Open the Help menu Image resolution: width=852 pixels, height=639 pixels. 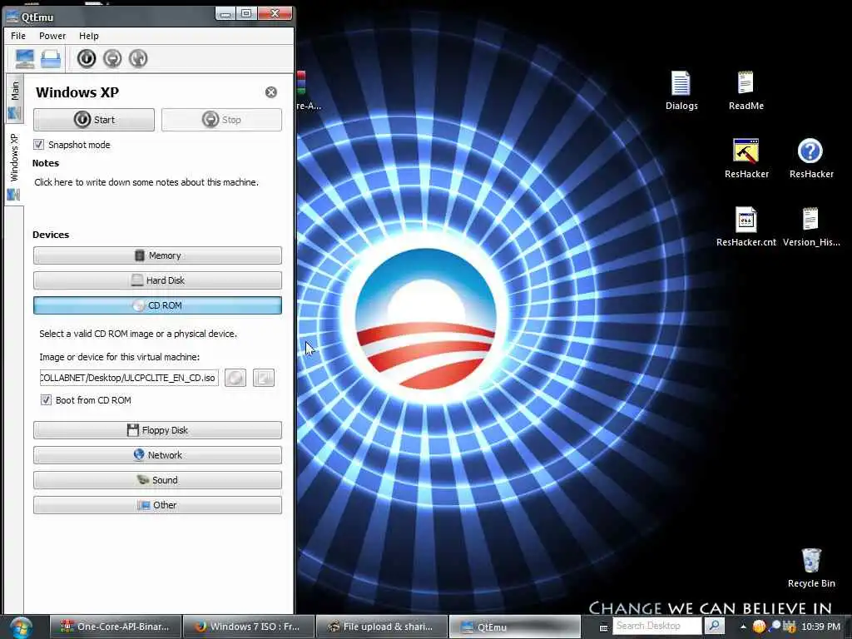coord(88,36)
